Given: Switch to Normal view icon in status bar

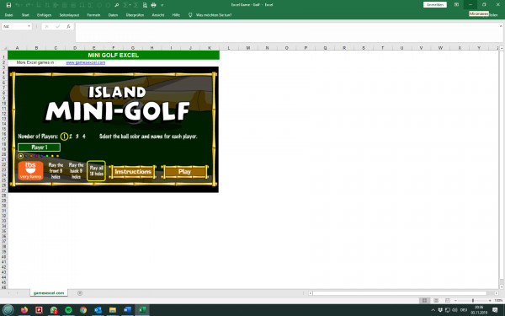Looking at the screenshot, I should tap(424, 301).
